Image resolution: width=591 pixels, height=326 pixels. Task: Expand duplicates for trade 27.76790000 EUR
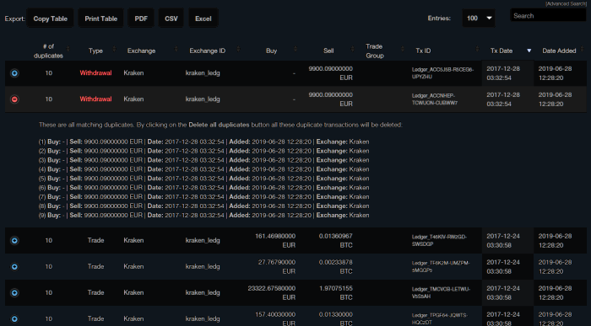[14, 266]
